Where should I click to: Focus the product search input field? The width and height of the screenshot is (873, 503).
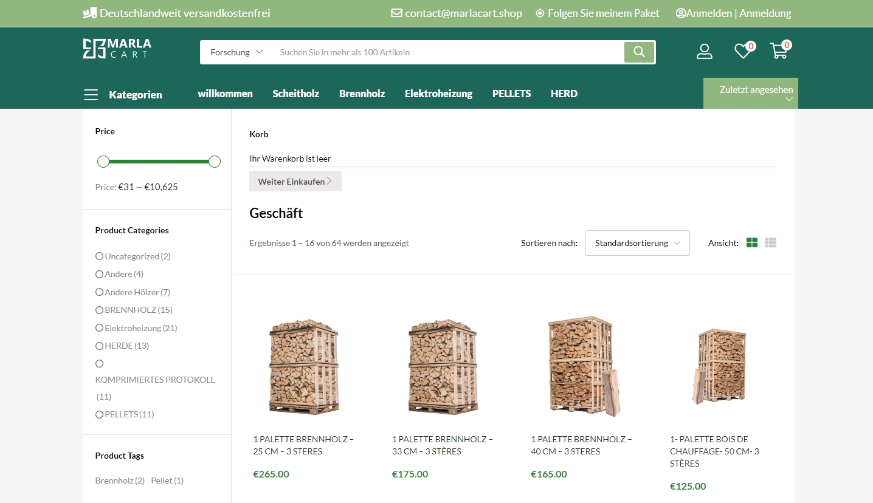(x=447, y=52)
